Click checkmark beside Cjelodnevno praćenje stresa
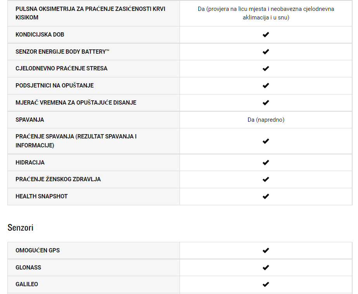This screenshot has width=358, height=294. (266, 68)
